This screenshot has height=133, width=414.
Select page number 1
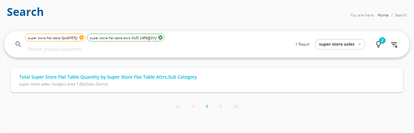point(207,106)
